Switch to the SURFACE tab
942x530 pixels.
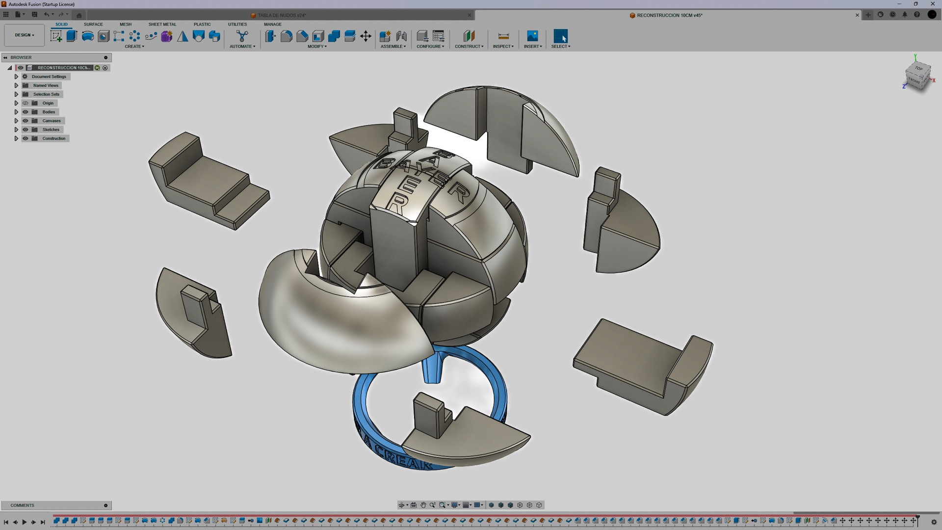[93, 24]
